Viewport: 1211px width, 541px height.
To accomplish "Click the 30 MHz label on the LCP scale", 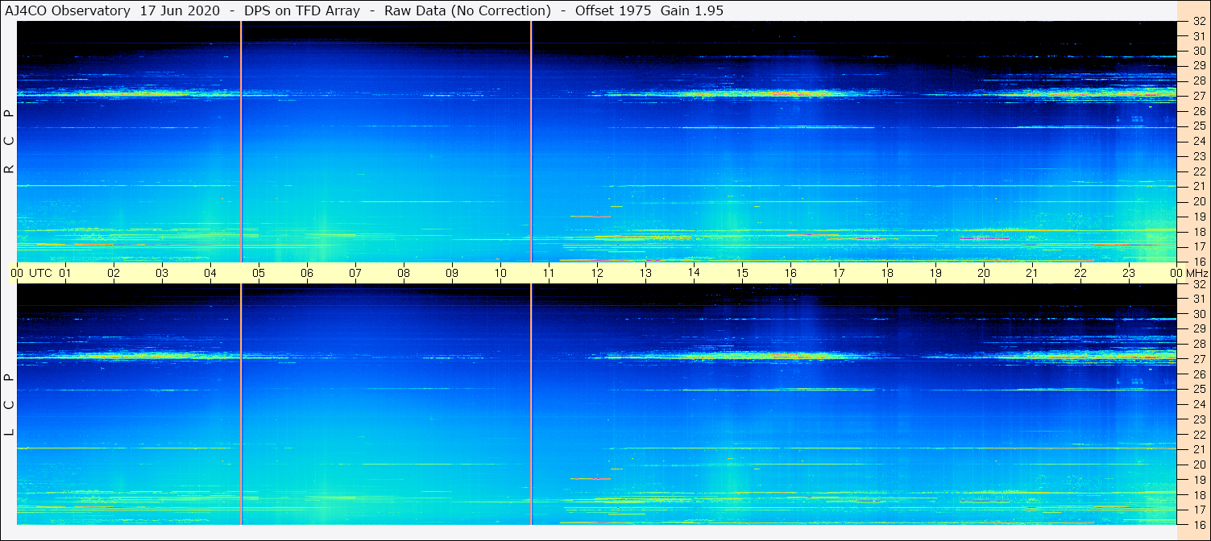I will [x=1198, y=314].
